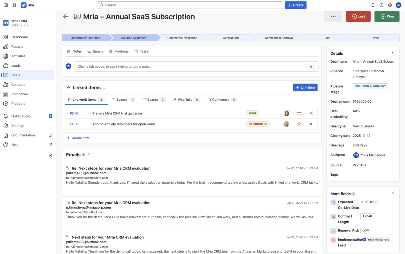Click Create new under linked items
The height and width of the screenshot is (254, 405).
[78, 138]
